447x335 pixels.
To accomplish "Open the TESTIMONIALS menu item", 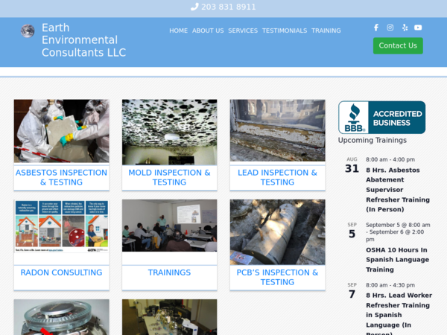I will tap(285, 31).
